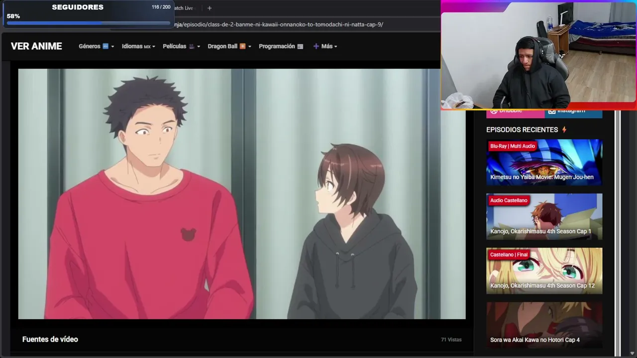The image size is (637, 358).
Task: Click the plus icon beside Más
Action: point(316,46)
